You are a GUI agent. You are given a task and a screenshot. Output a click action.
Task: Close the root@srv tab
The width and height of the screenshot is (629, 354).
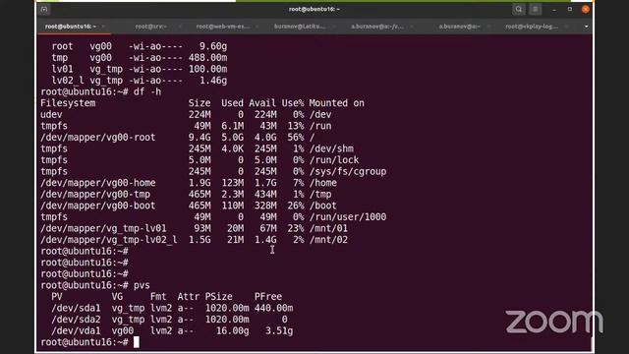tap(180, 27)
